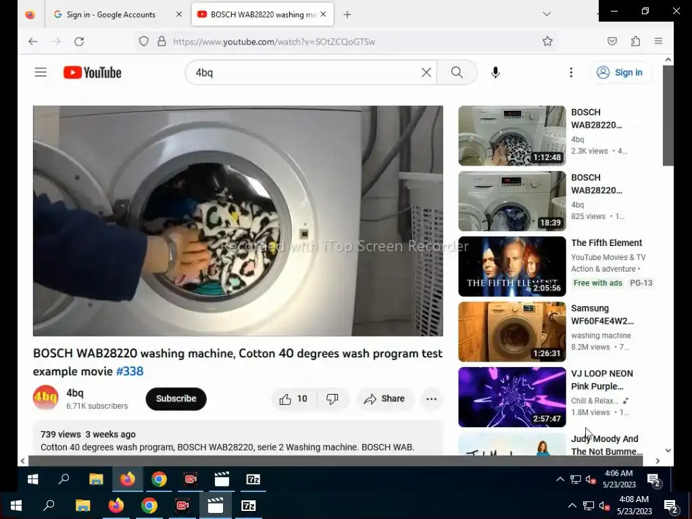Screen dimensions: 692x519
Task: Open the 1:12:48 BOSCH video thumbnail
Action: [512, 136]
